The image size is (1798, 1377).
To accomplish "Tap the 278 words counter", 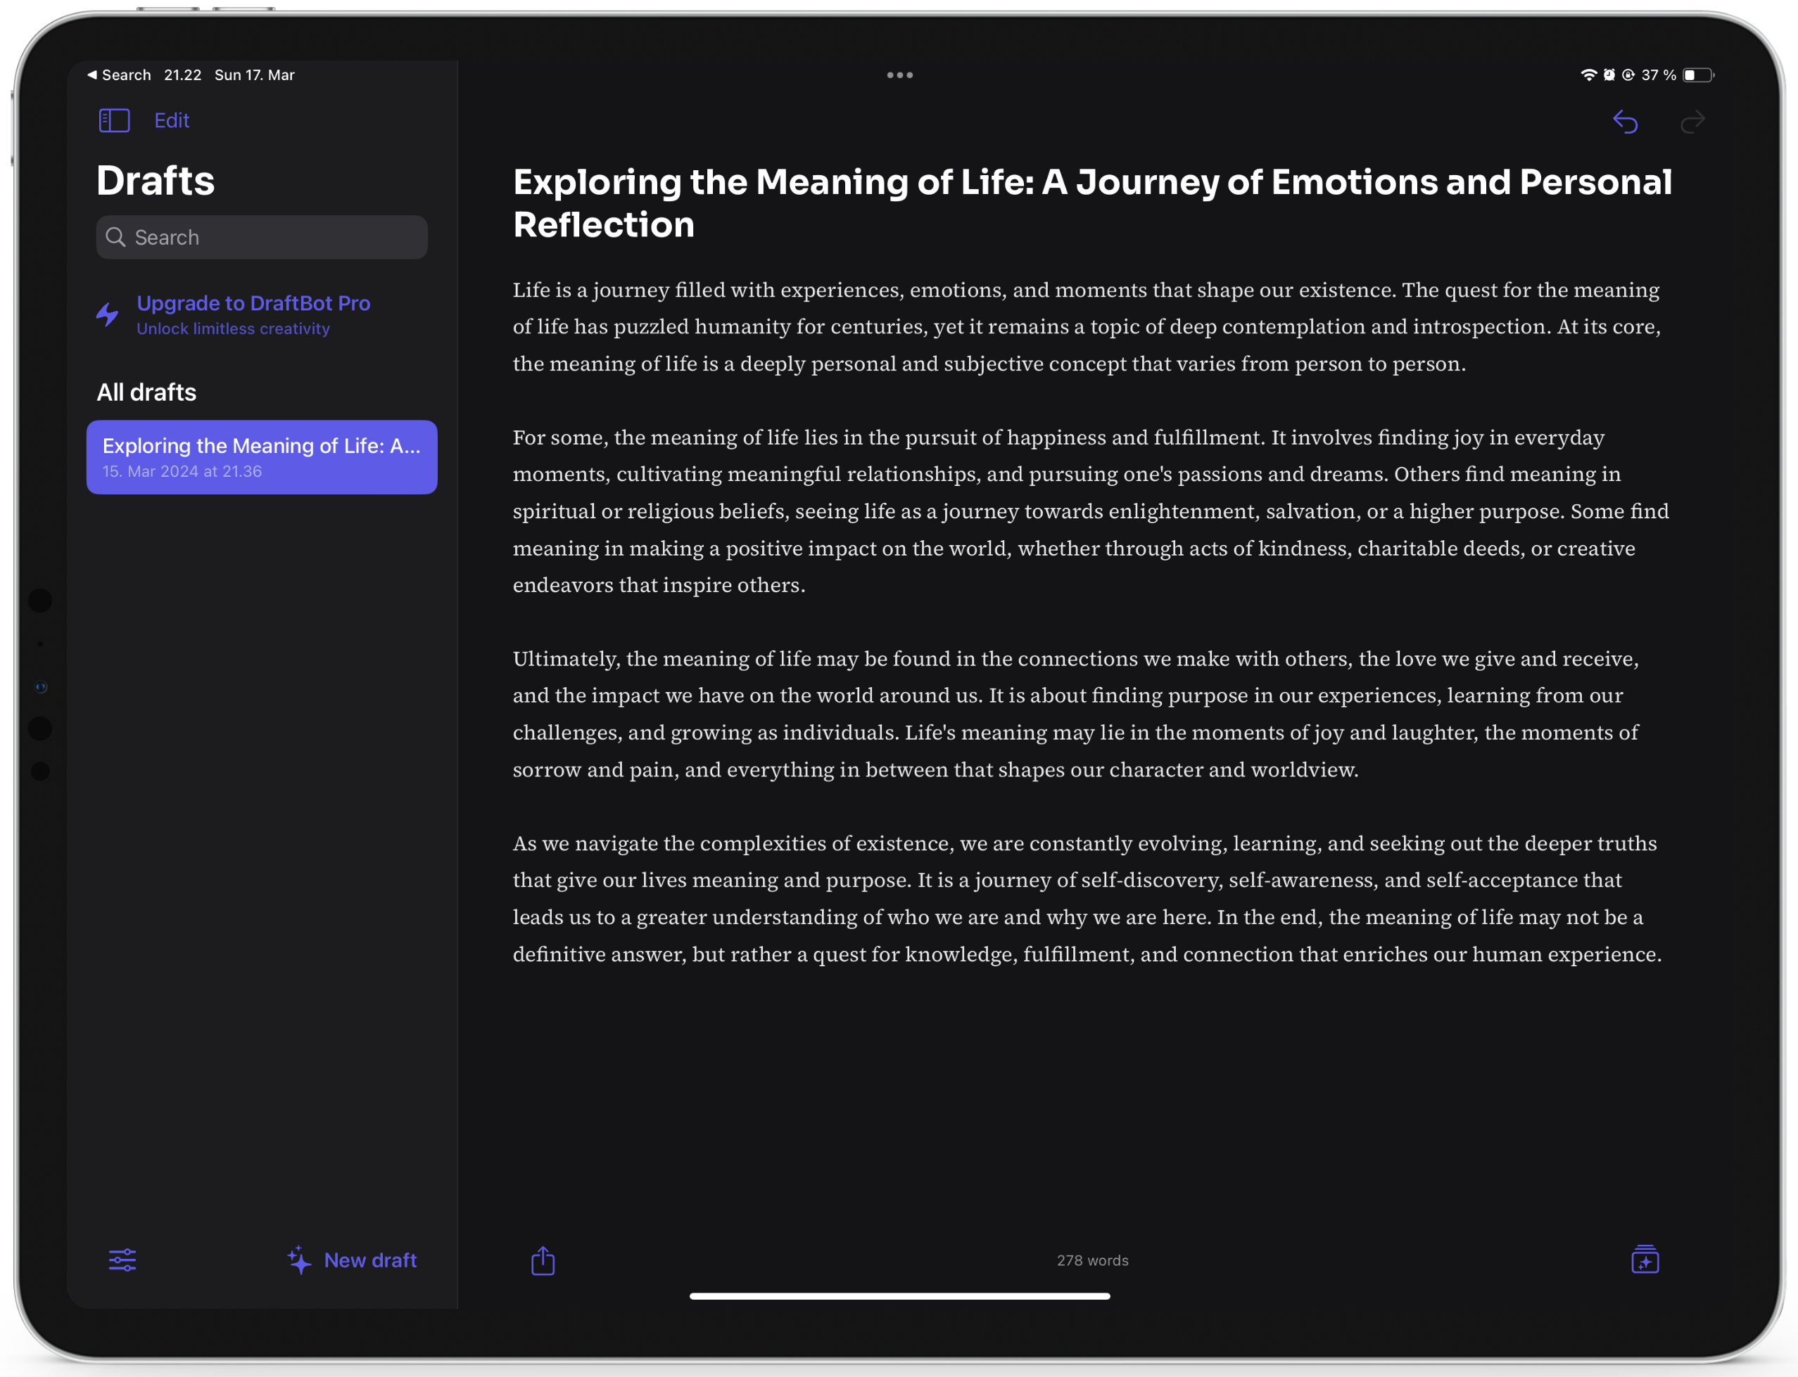I will (1091, 1260).
